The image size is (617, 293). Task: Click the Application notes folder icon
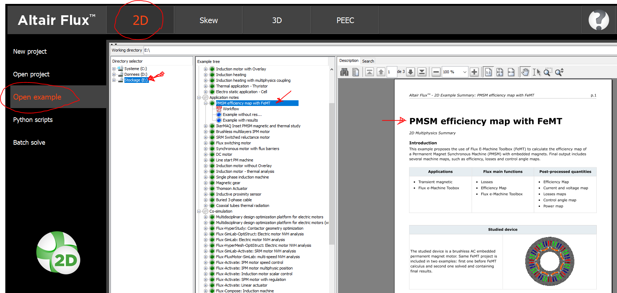click(x=205, y=97)
